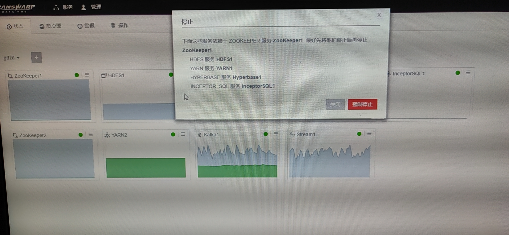Click the HDFS1 chart thumbnail
Viewport: 509px width, 235px height.
point(139,112)
